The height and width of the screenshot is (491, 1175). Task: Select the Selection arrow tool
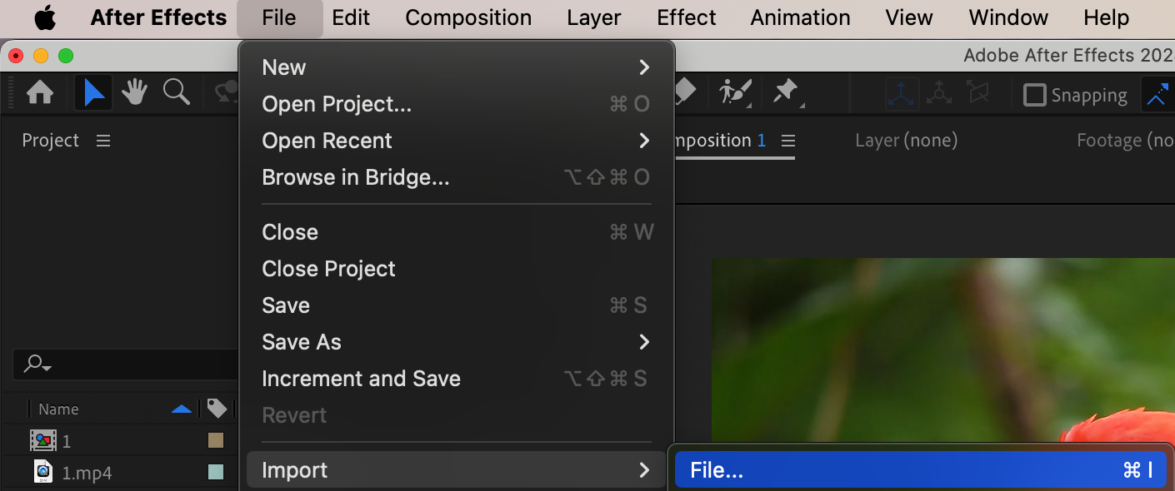click(x=93, y=93)
